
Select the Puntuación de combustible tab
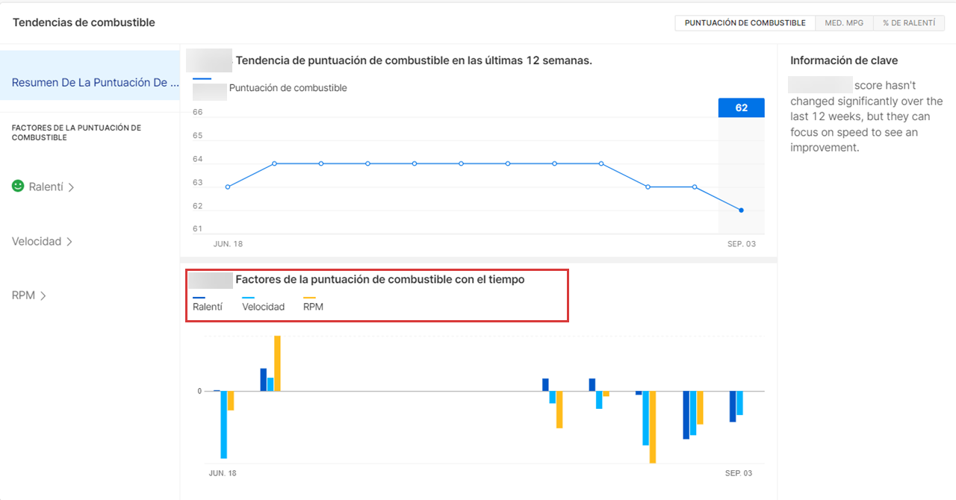coord(745,23)
